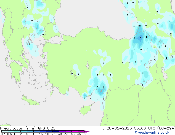Click the 20–25 mm legend swatch
Screen dimensions: 175x135
49,131
